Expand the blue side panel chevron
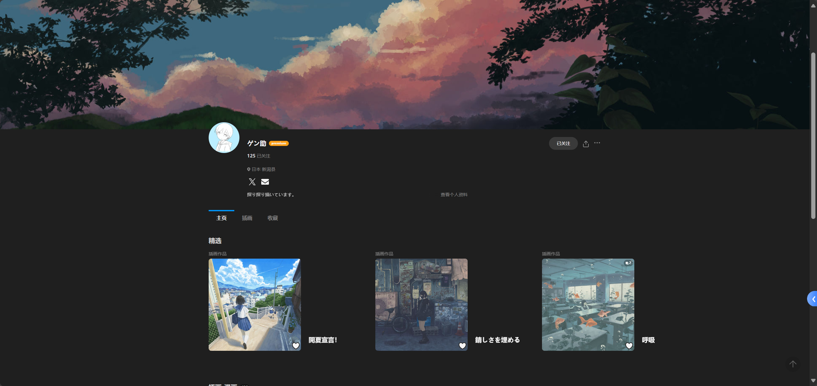The image size is (817, 386). tap(813, 299)
